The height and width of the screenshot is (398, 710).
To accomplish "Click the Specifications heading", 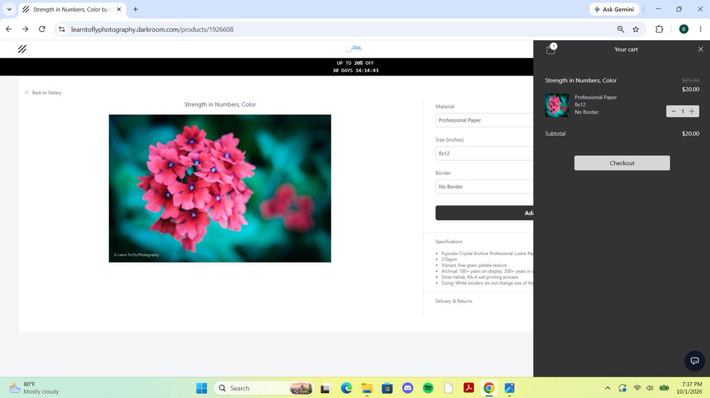I will point(449,242).
